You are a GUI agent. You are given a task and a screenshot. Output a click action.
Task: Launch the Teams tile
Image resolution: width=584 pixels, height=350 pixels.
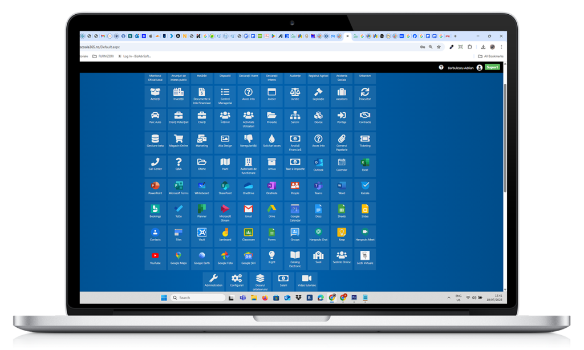pyautogui.click(x=318, y=189)
